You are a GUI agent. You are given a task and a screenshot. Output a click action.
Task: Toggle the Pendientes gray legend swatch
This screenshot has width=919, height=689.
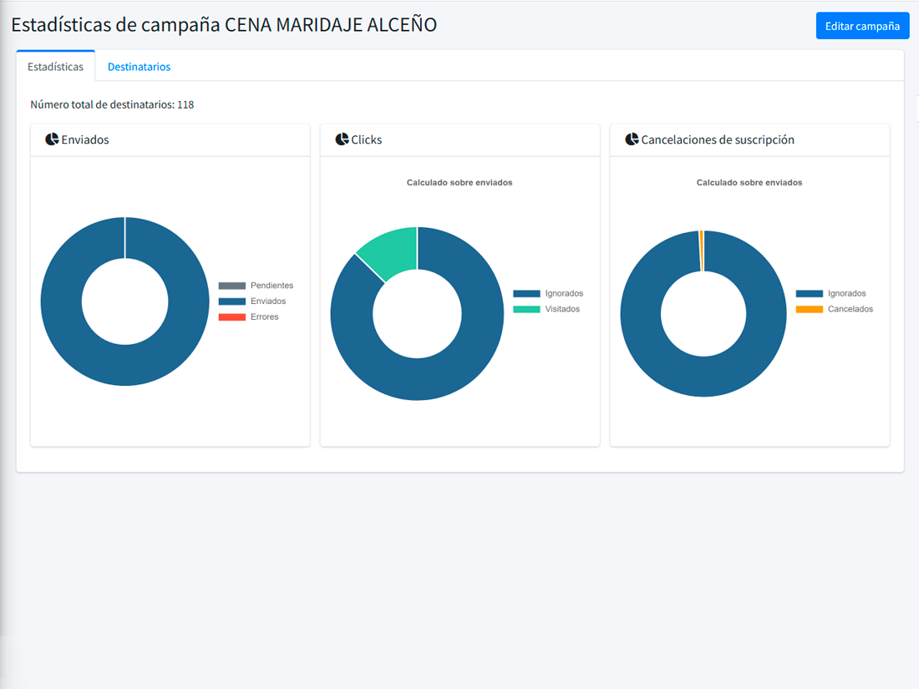(x=232, y=286)
